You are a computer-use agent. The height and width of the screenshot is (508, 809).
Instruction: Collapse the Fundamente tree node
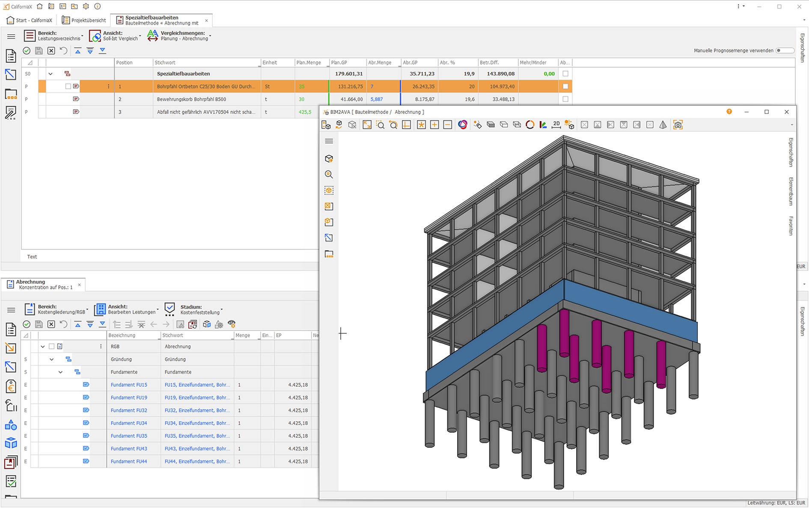pyautogui.click(x=60, y=372)
